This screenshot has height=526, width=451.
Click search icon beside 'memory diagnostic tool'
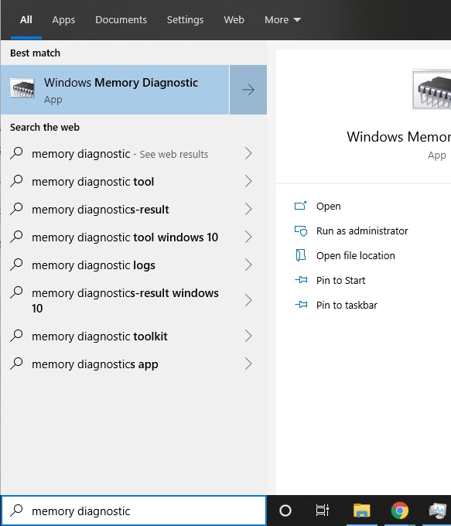click(16, 181)
